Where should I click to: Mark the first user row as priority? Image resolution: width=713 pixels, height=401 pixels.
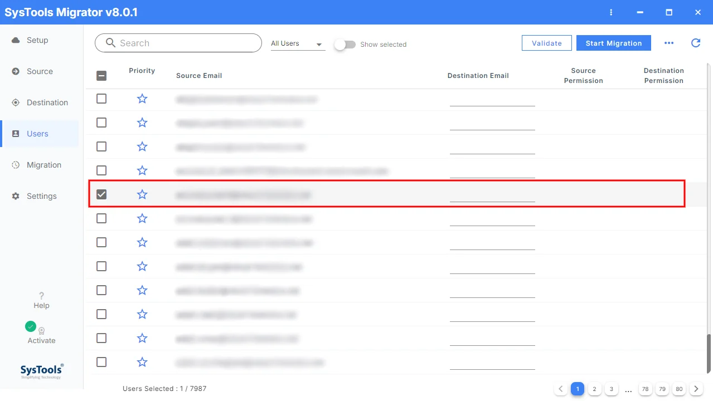tap(142, 99)
